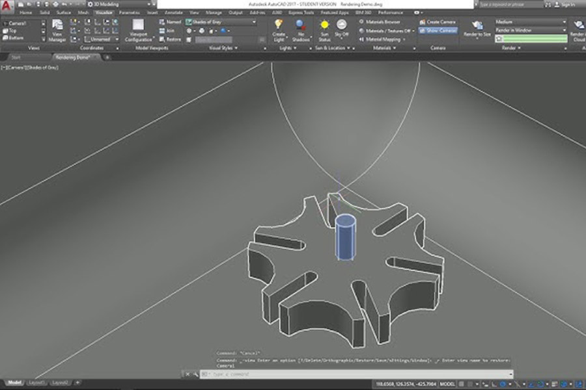Click the new drawing tab plus icon

point(107,57)
